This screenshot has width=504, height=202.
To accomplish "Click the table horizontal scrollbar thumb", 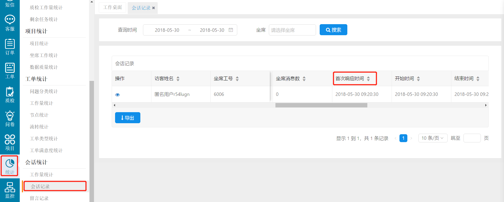I will tap(321, 105).
